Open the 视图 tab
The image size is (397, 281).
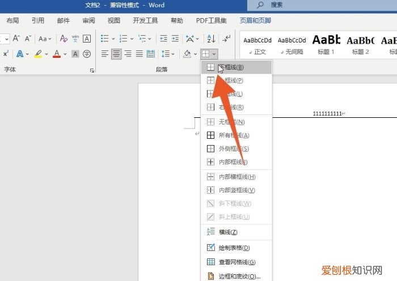[113, 20]
